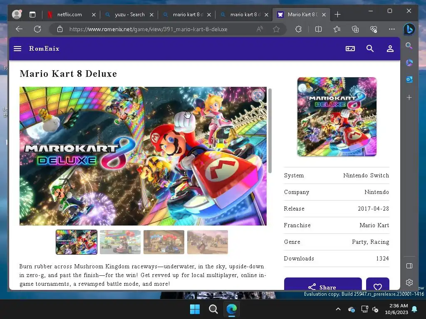The height and width of the screenshot is (319, 426).
Task: Open the RomEnix user account icon
Action: [390, 49]
